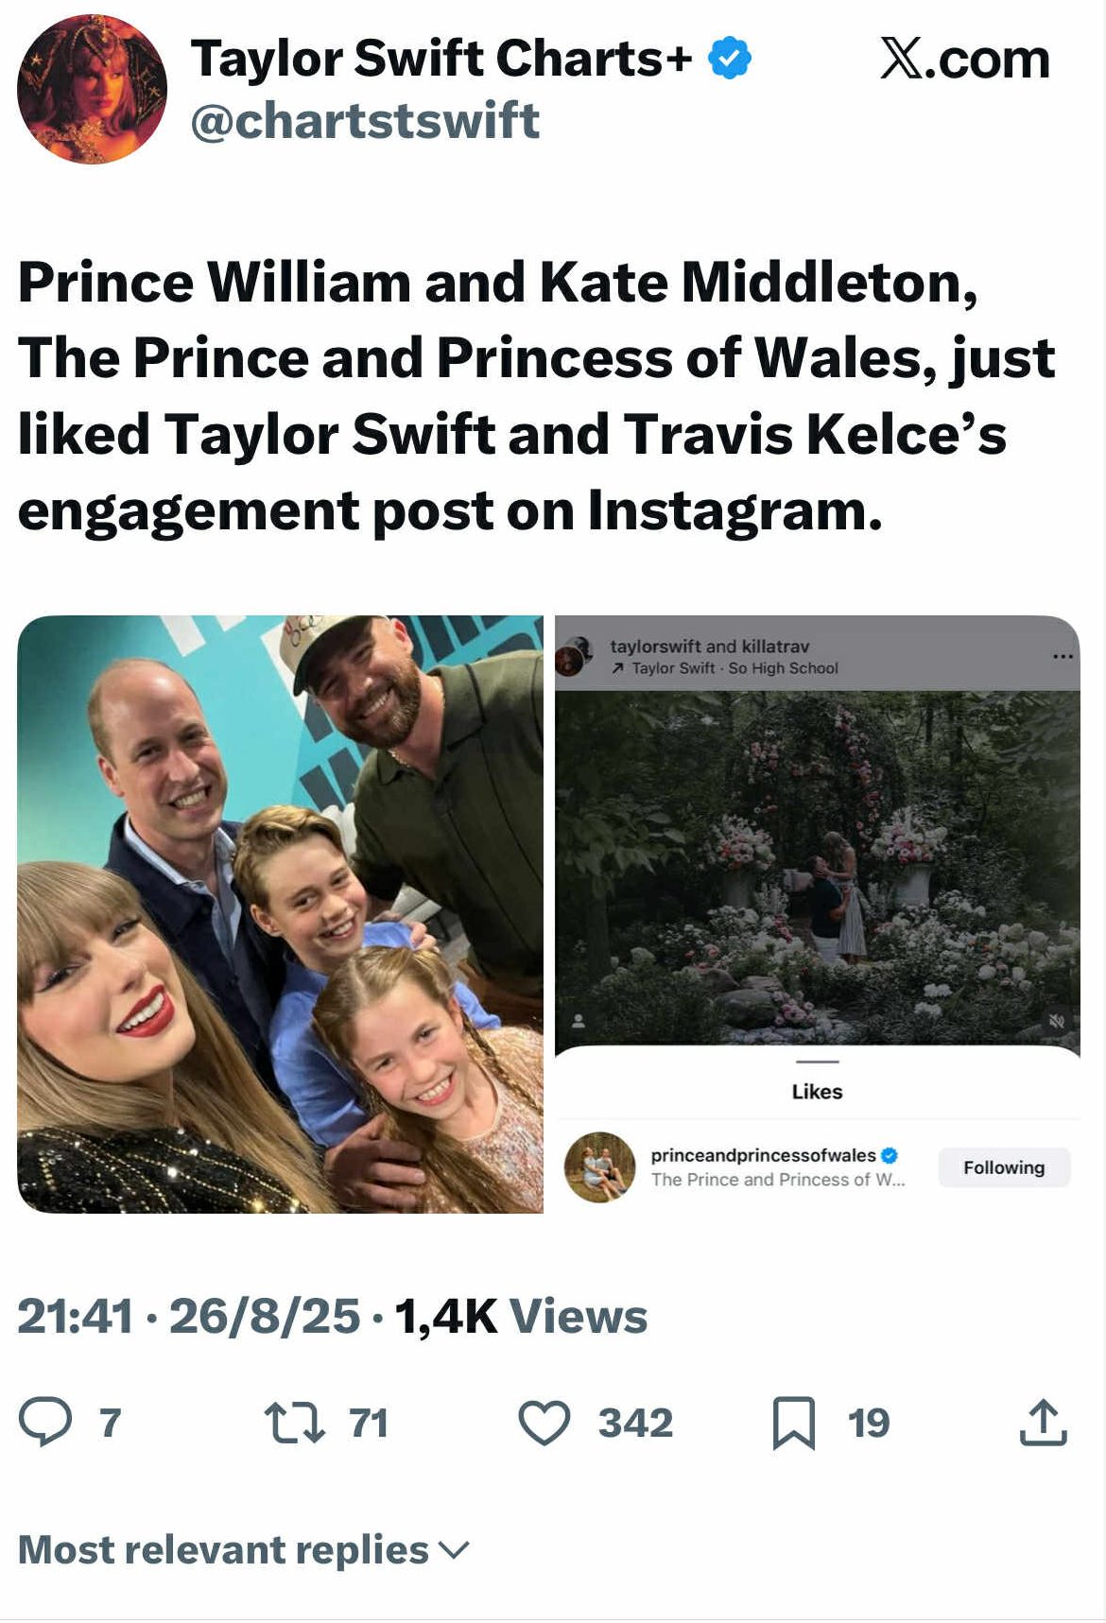The height and width of the screenshot is (1623, 1106).
Task: Open the three-dot menu on Instagram post
Action: point(1063,656)
